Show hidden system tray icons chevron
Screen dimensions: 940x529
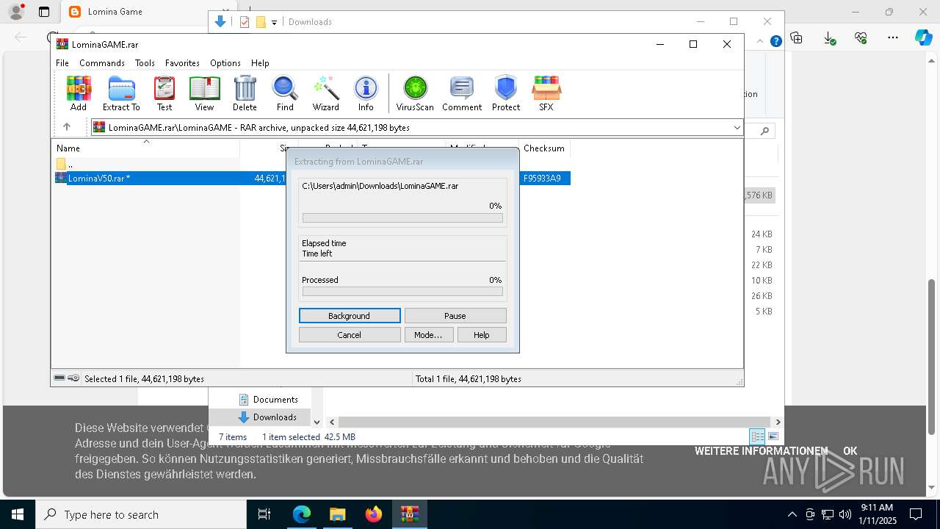792,514
